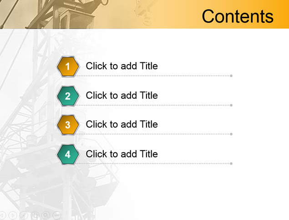Select the dot ending line under item 3

(231, 134)
